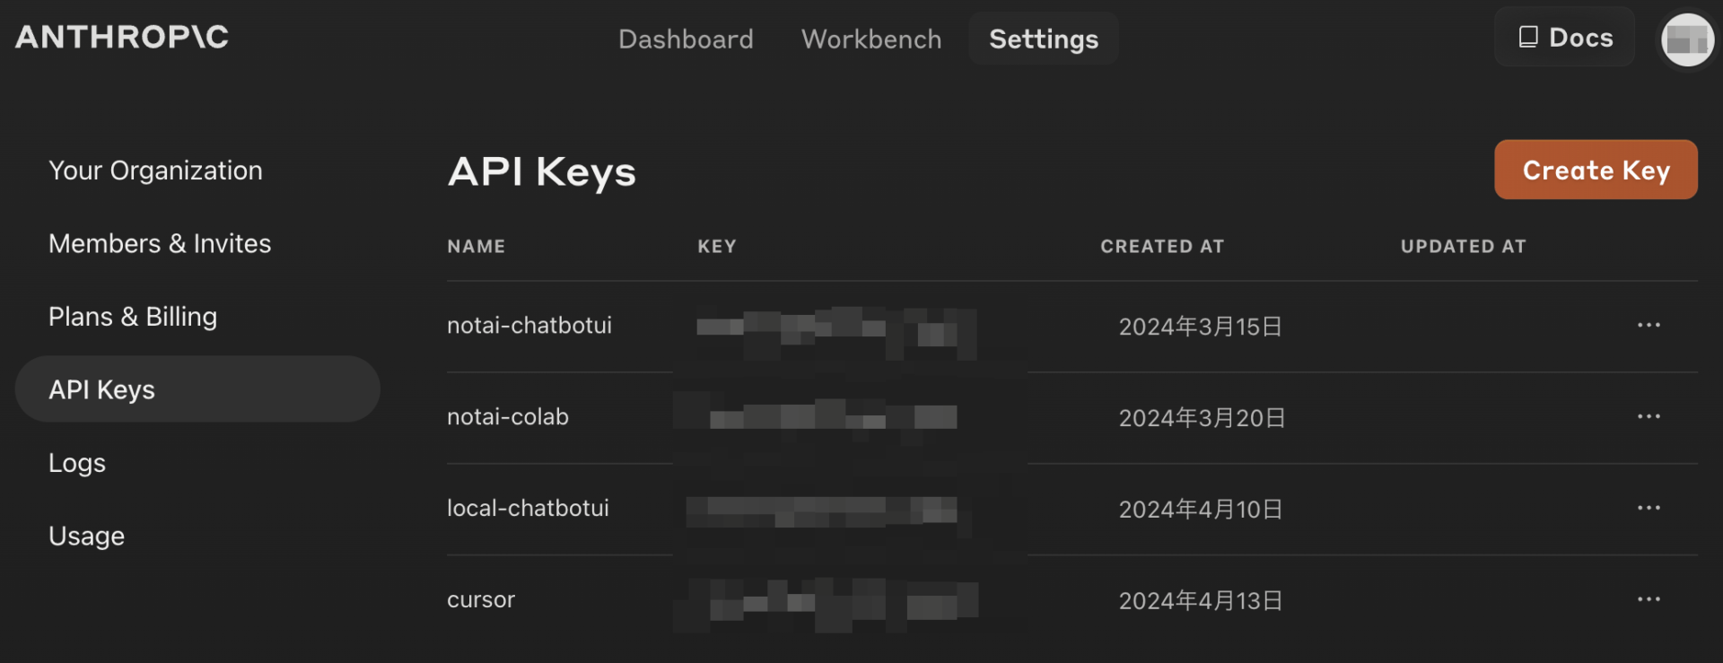1723x663 pixels.
Task: Open more options for cursor key
Action: pos(1649,600)
